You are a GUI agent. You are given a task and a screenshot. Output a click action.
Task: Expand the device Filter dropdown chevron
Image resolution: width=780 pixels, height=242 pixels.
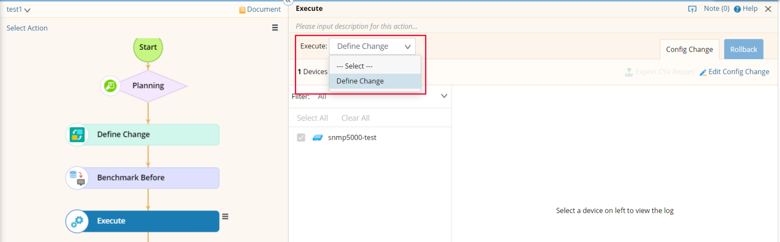point(444,96)
